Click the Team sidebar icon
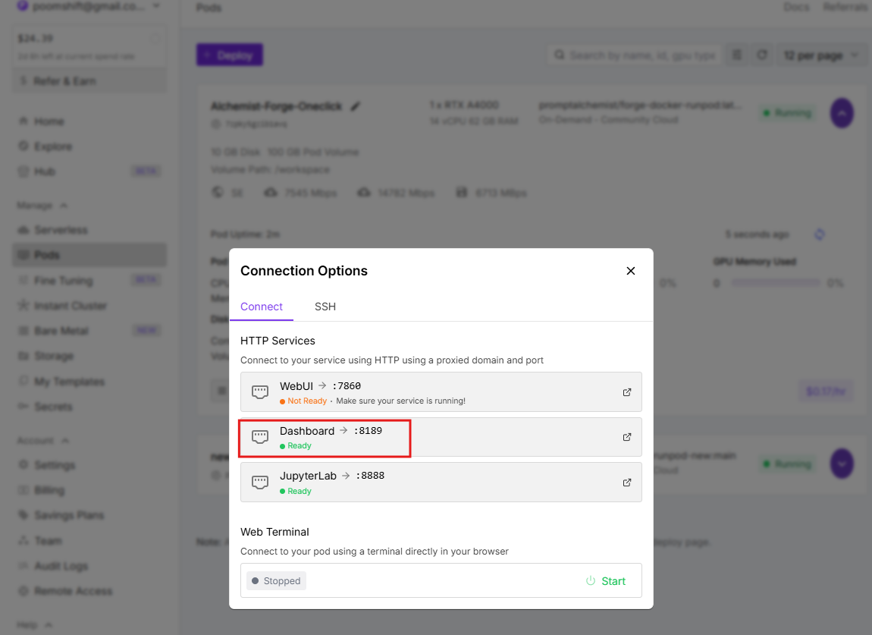 click(24, 540)
